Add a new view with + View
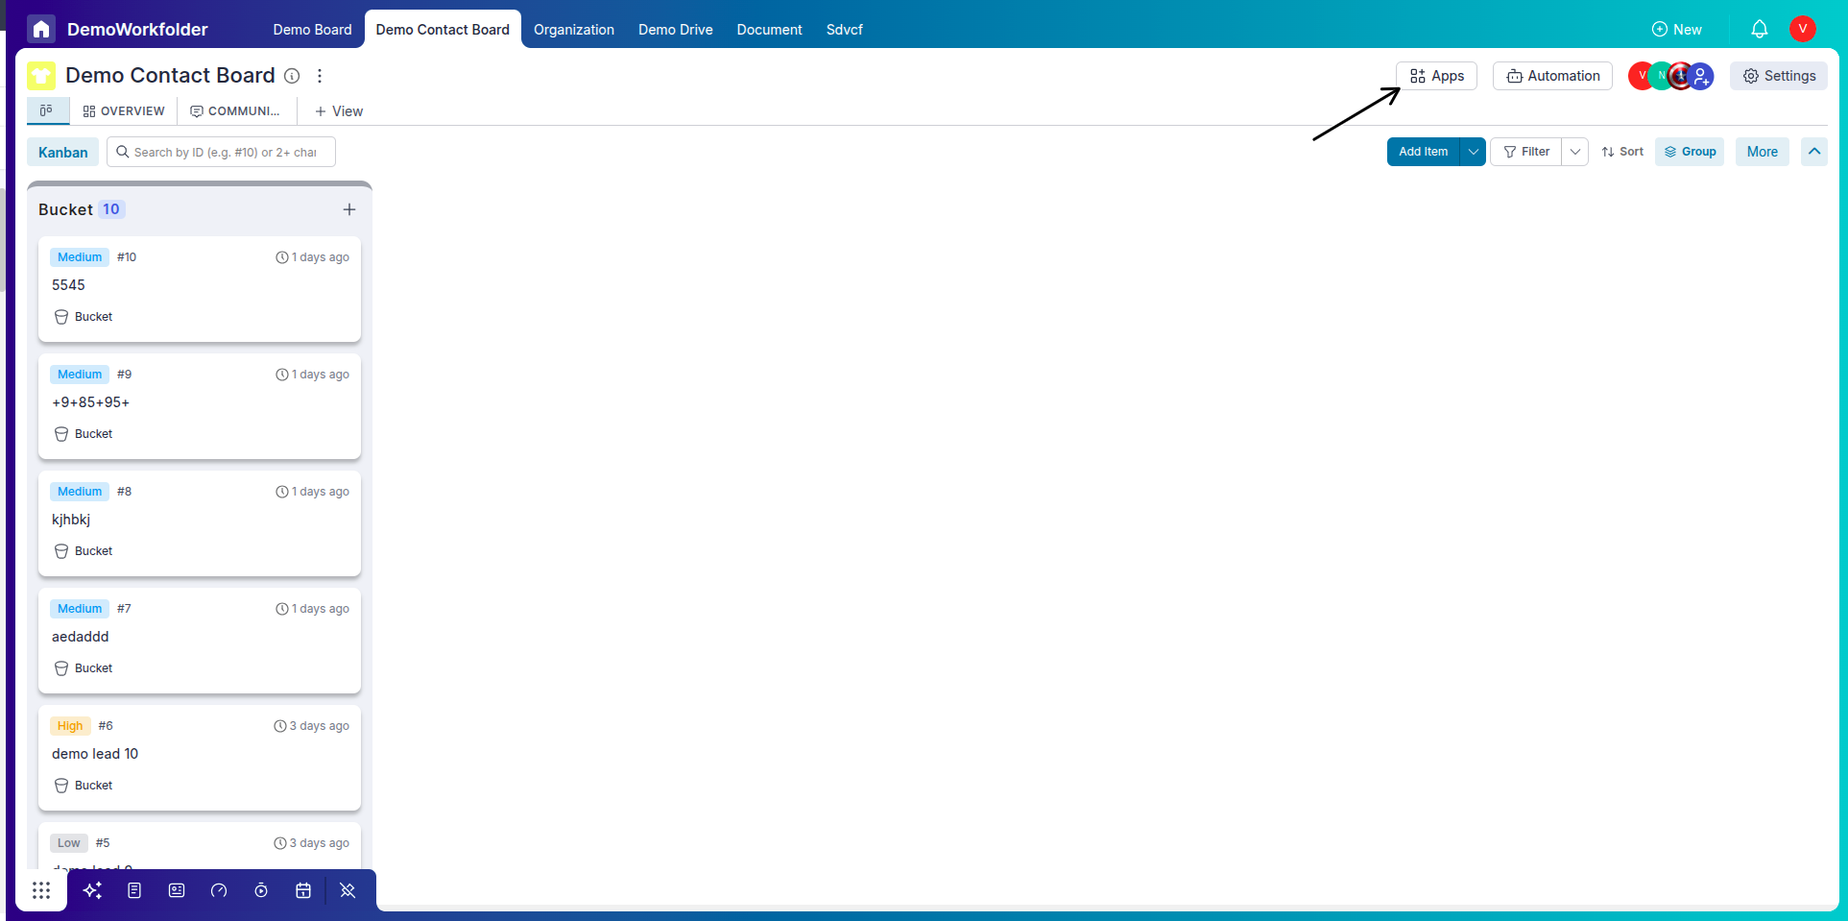 pos(339,111)
